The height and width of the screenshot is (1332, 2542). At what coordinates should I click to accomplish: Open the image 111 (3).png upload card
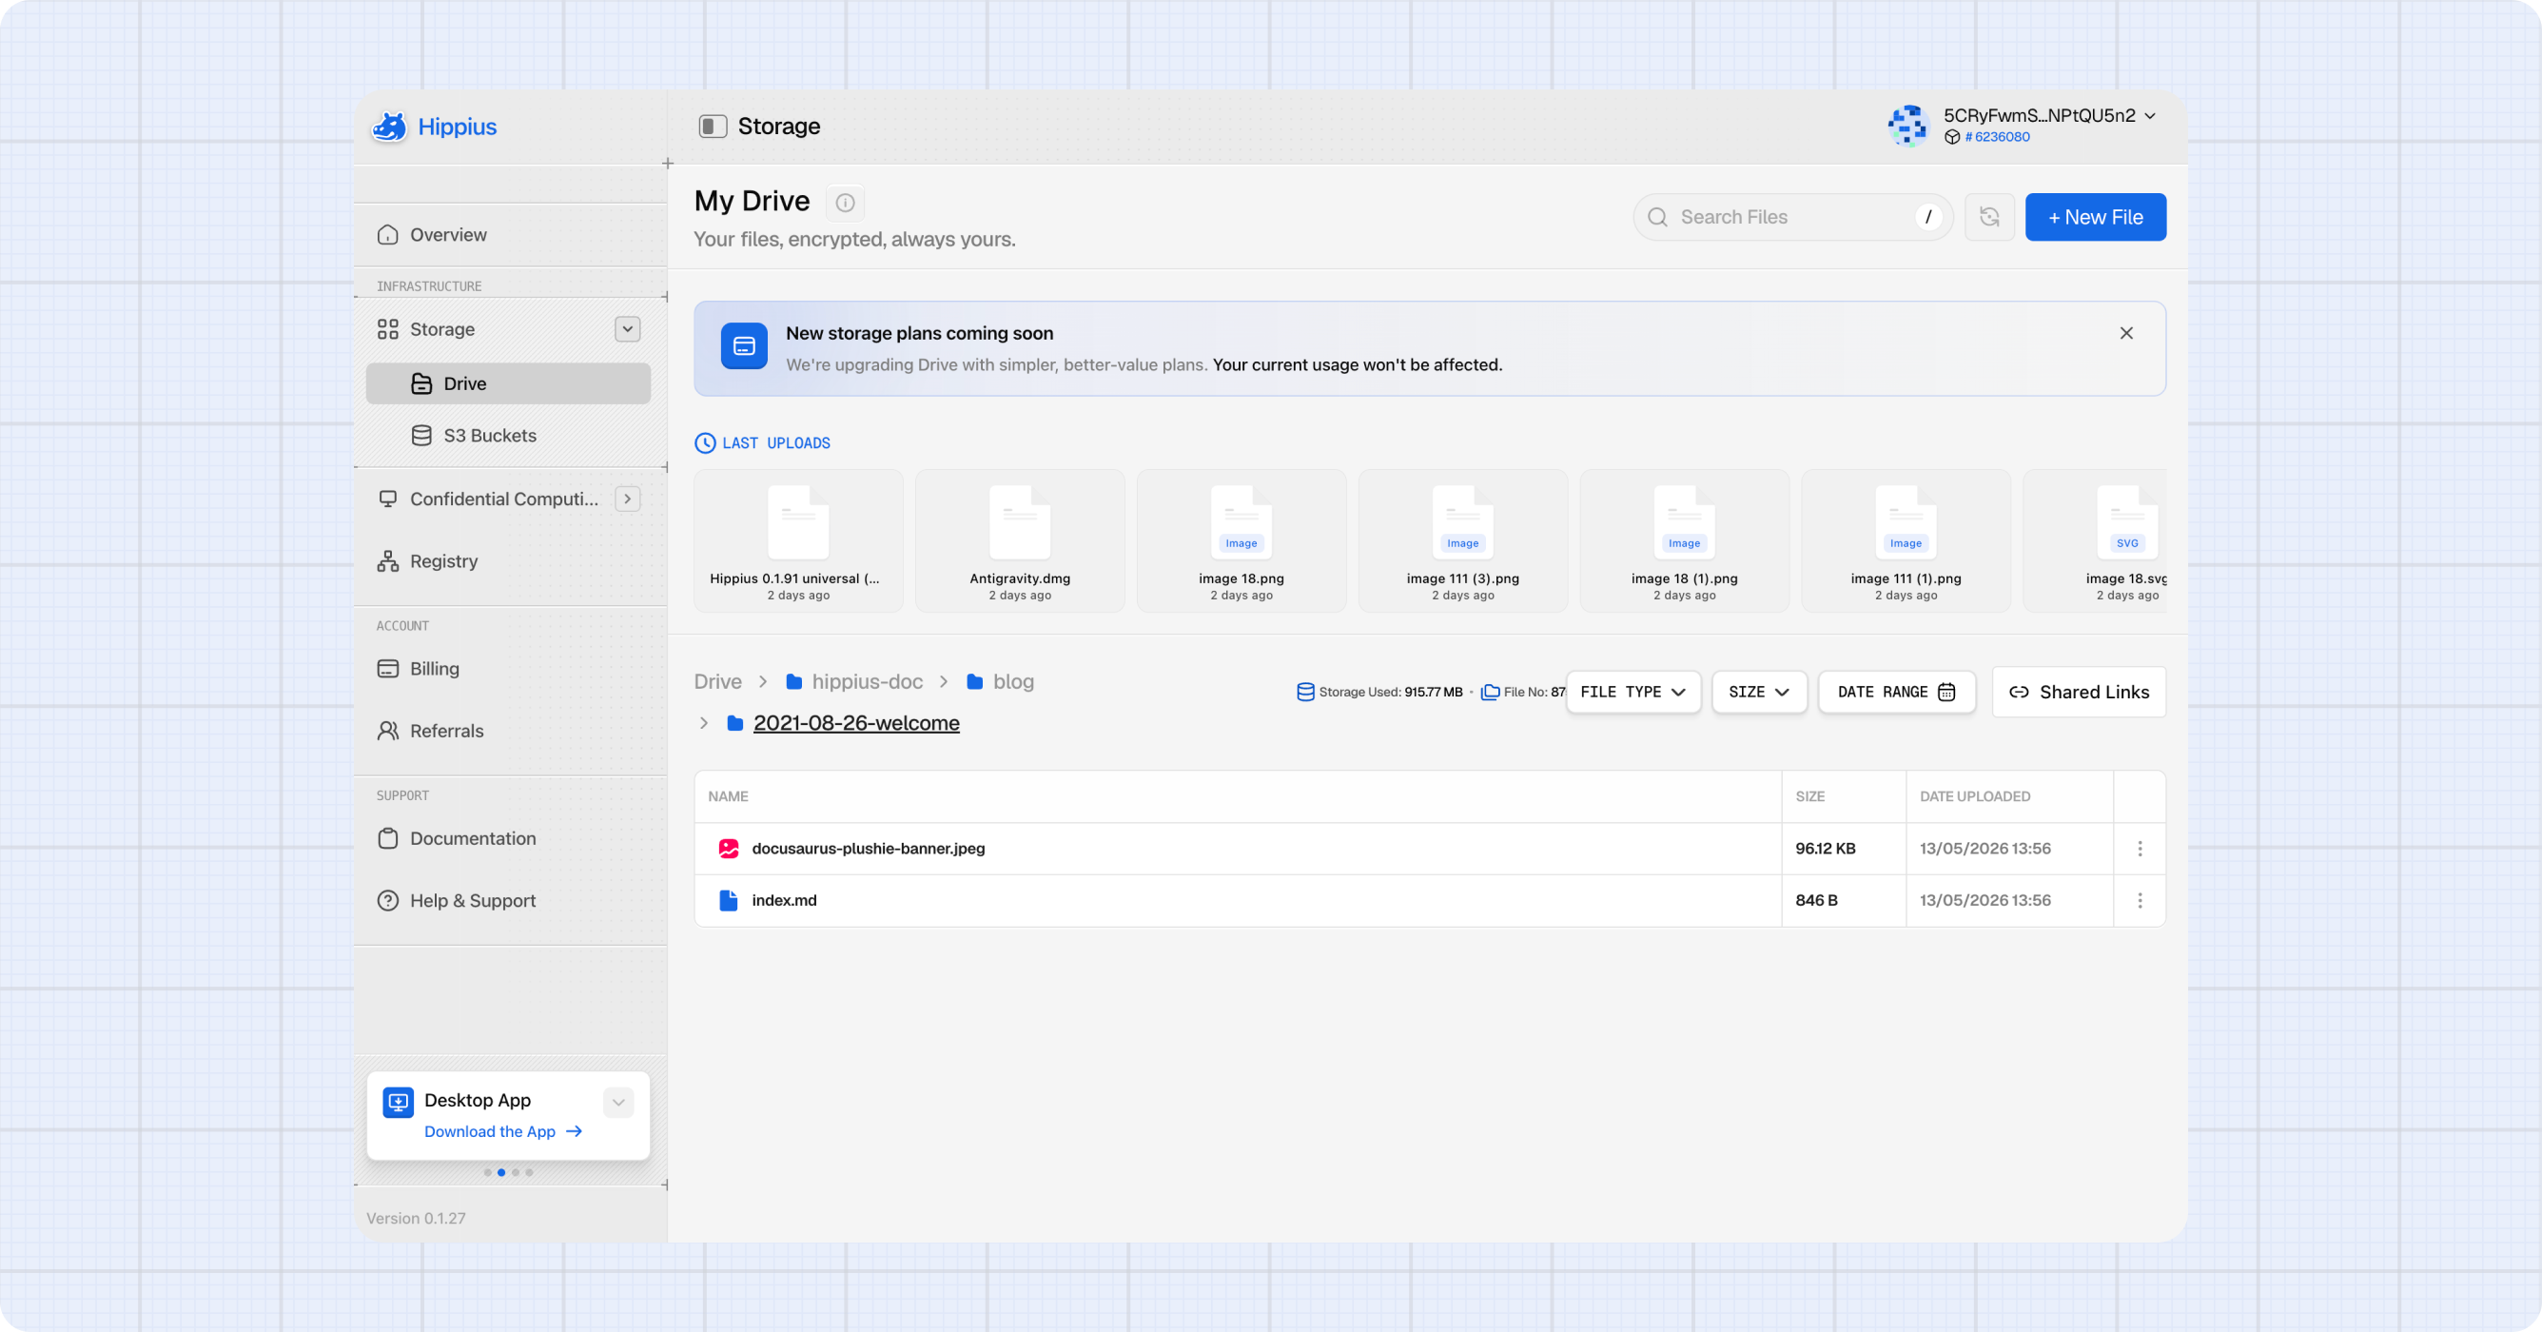1462,540
